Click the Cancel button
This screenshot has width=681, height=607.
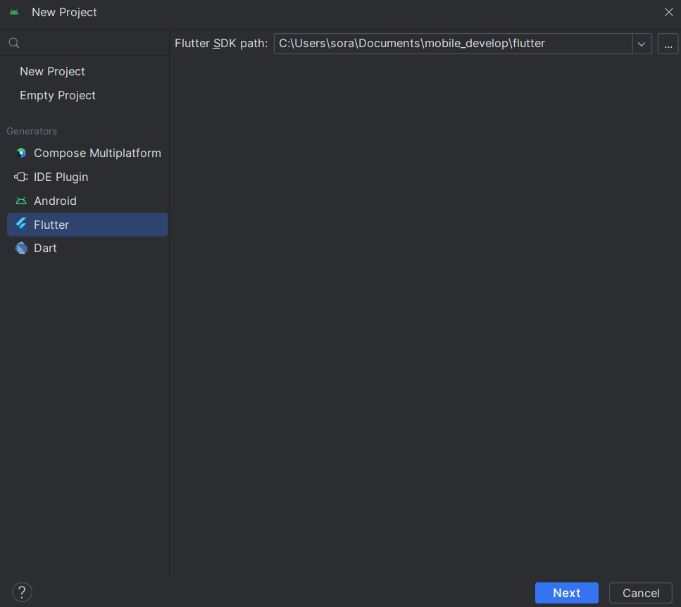(640, 592)
